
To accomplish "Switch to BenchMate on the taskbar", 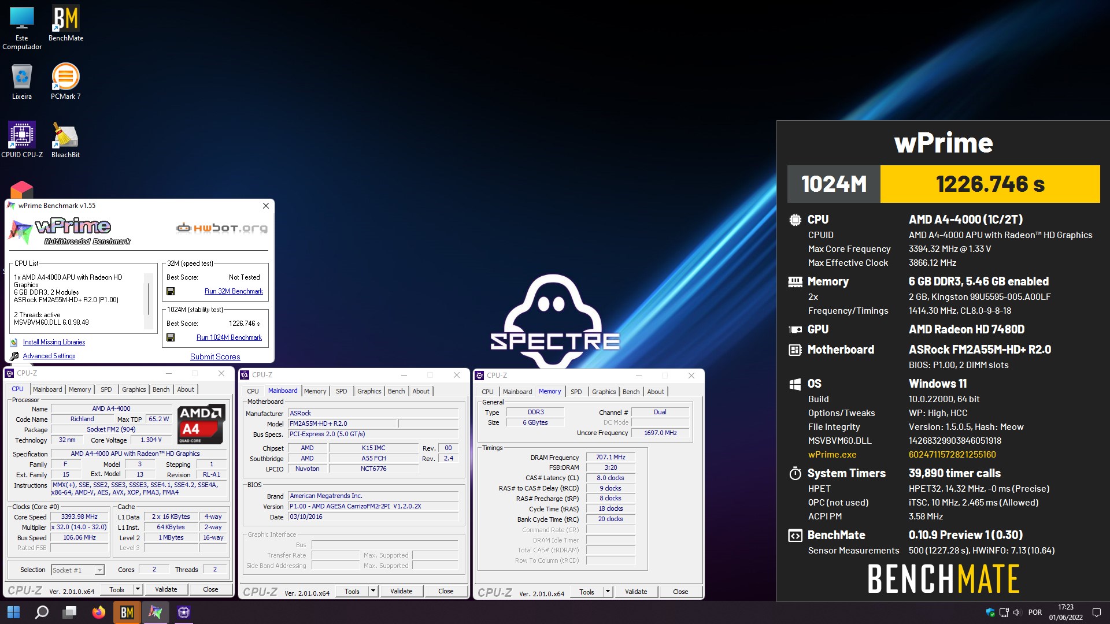I will point(127,612).
